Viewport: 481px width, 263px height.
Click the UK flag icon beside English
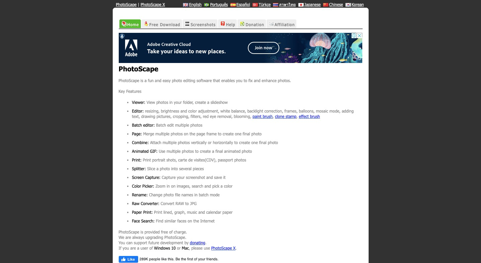185,5
